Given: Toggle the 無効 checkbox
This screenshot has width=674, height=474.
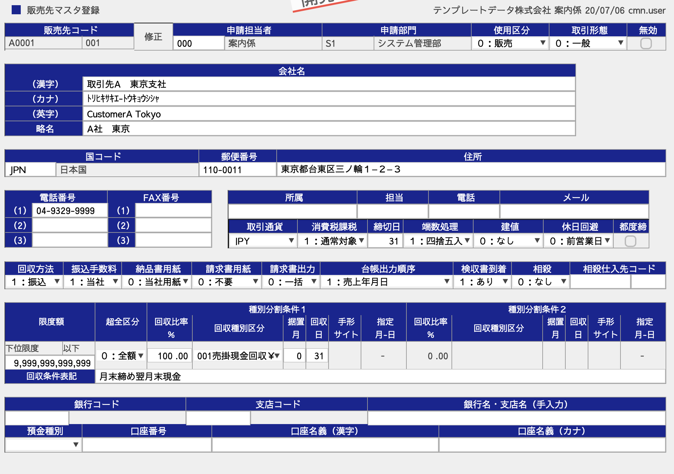Looking at the screenshot, I should [646, 43].
